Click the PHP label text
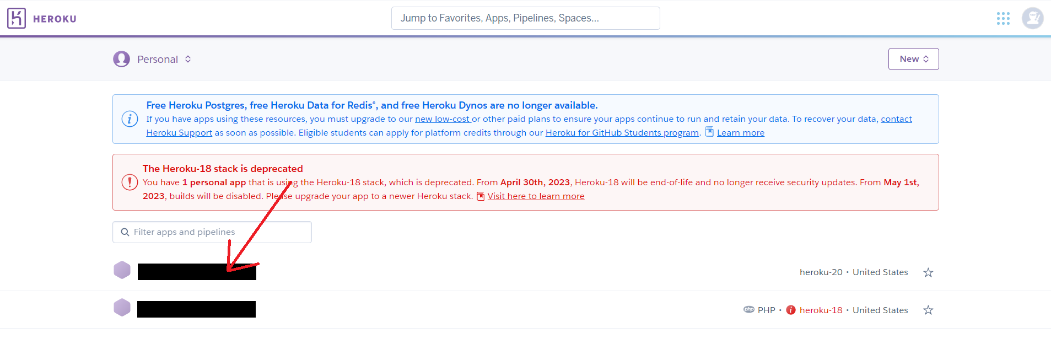Image resolution: width=1051 pixels, height=349 pixels. point(766,310)
